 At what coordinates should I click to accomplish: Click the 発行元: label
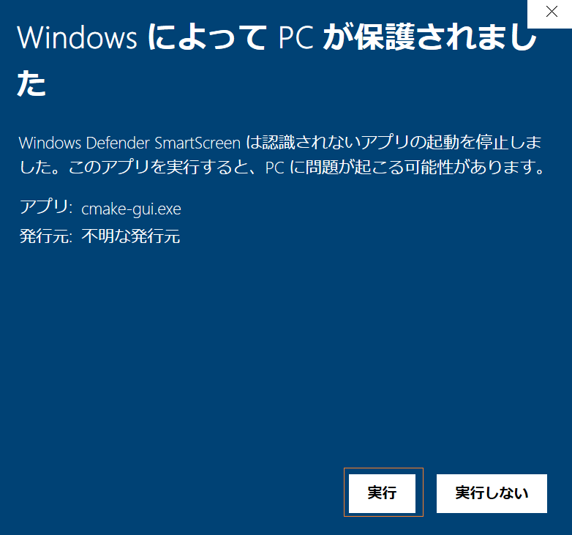(x=46, y=236)
